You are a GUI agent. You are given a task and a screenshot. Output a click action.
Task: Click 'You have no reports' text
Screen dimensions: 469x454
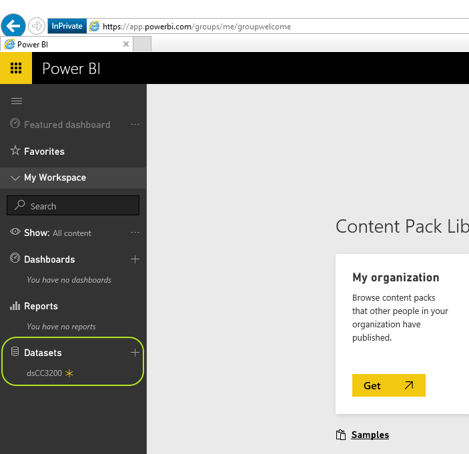coord(61,327)
